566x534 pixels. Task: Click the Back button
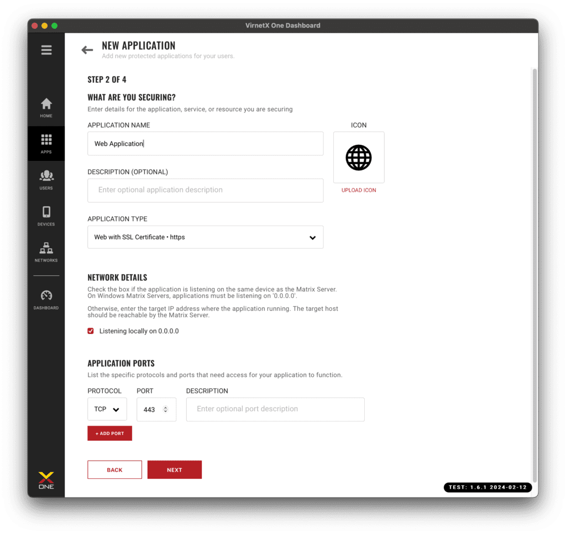point(115,470)
